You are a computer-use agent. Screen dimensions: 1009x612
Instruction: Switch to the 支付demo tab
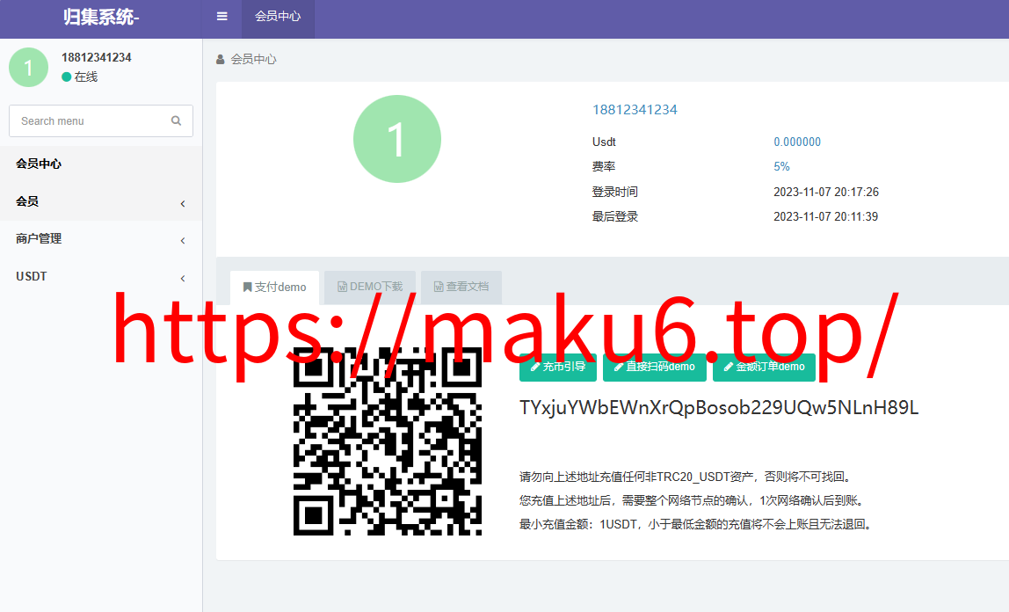[275, 287]
